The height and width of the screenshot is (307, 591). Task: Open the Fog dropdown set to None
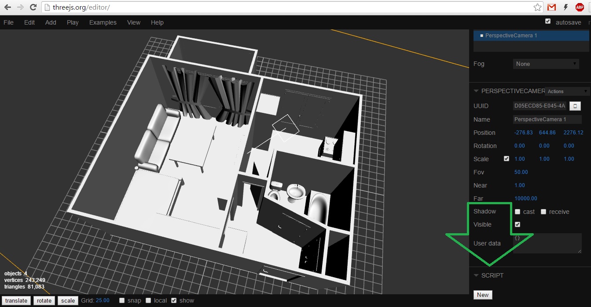[x=546, y=64]
